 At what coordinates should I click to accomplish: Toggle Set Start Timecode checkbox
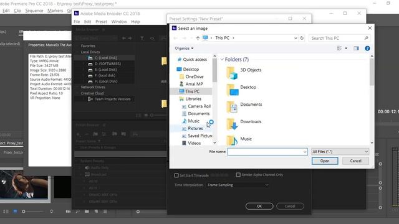click(176, 175)
